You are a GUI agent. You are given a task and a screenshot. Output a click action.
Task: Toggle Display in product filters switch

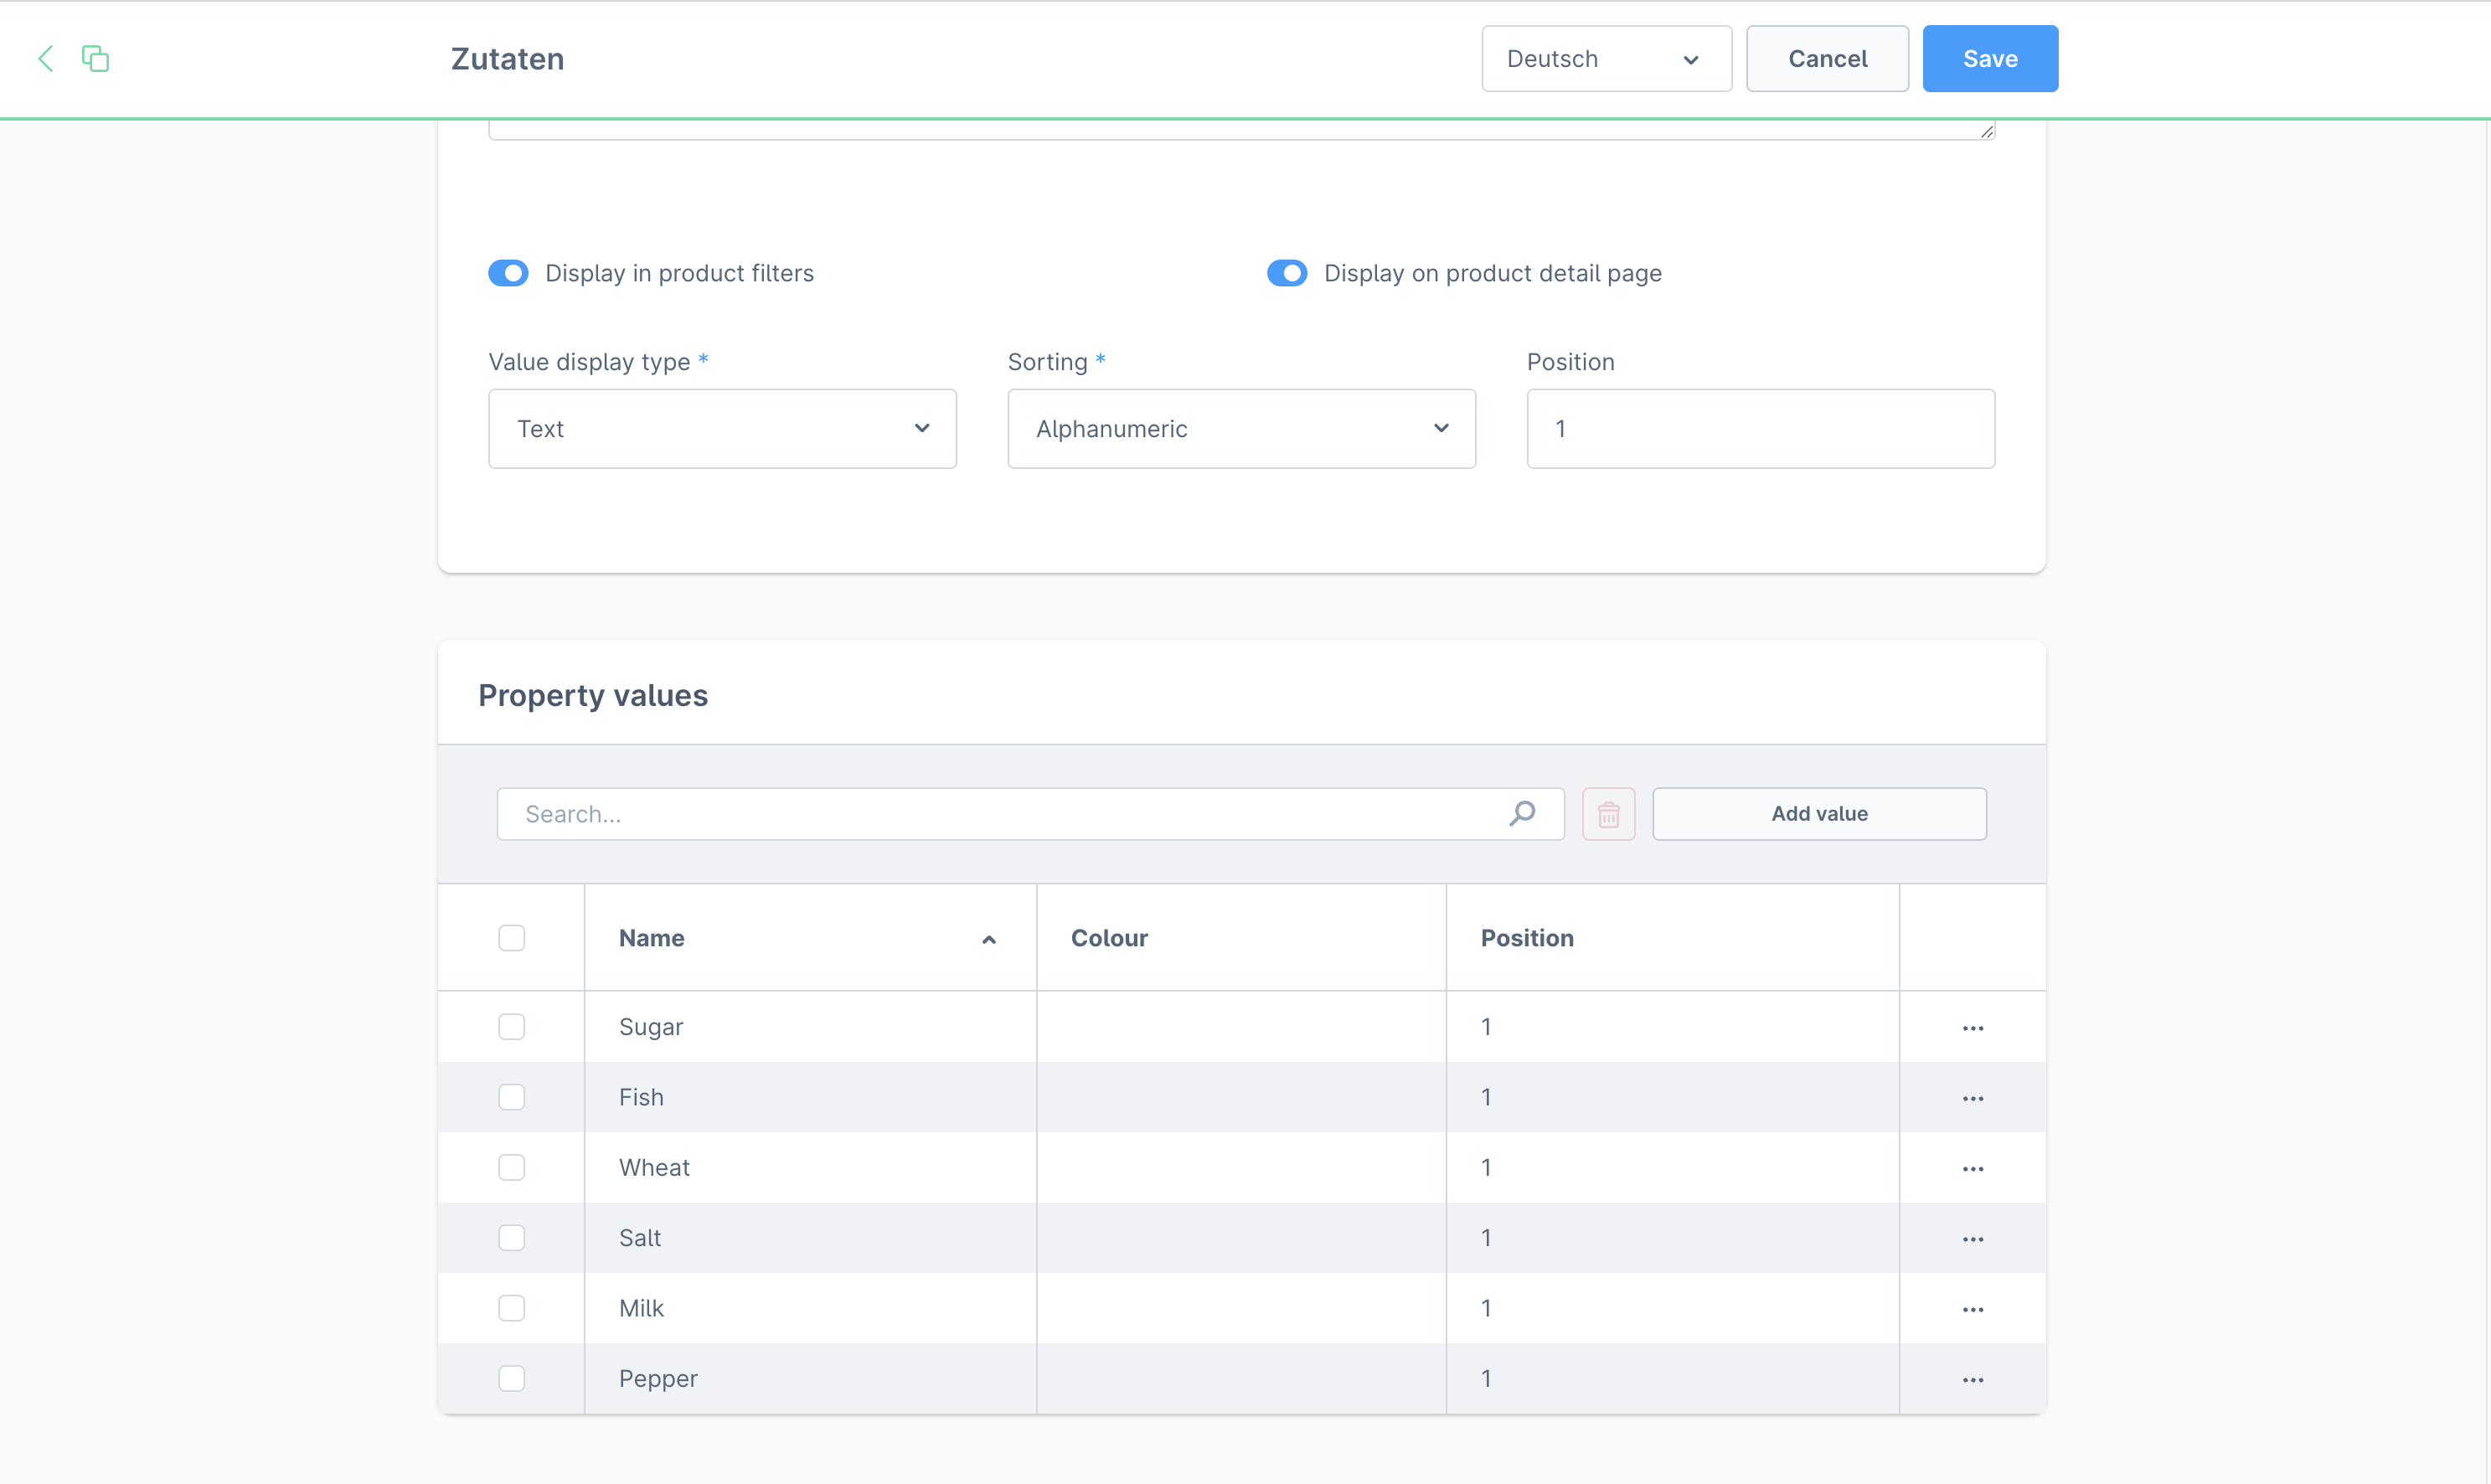pos(508,273)
